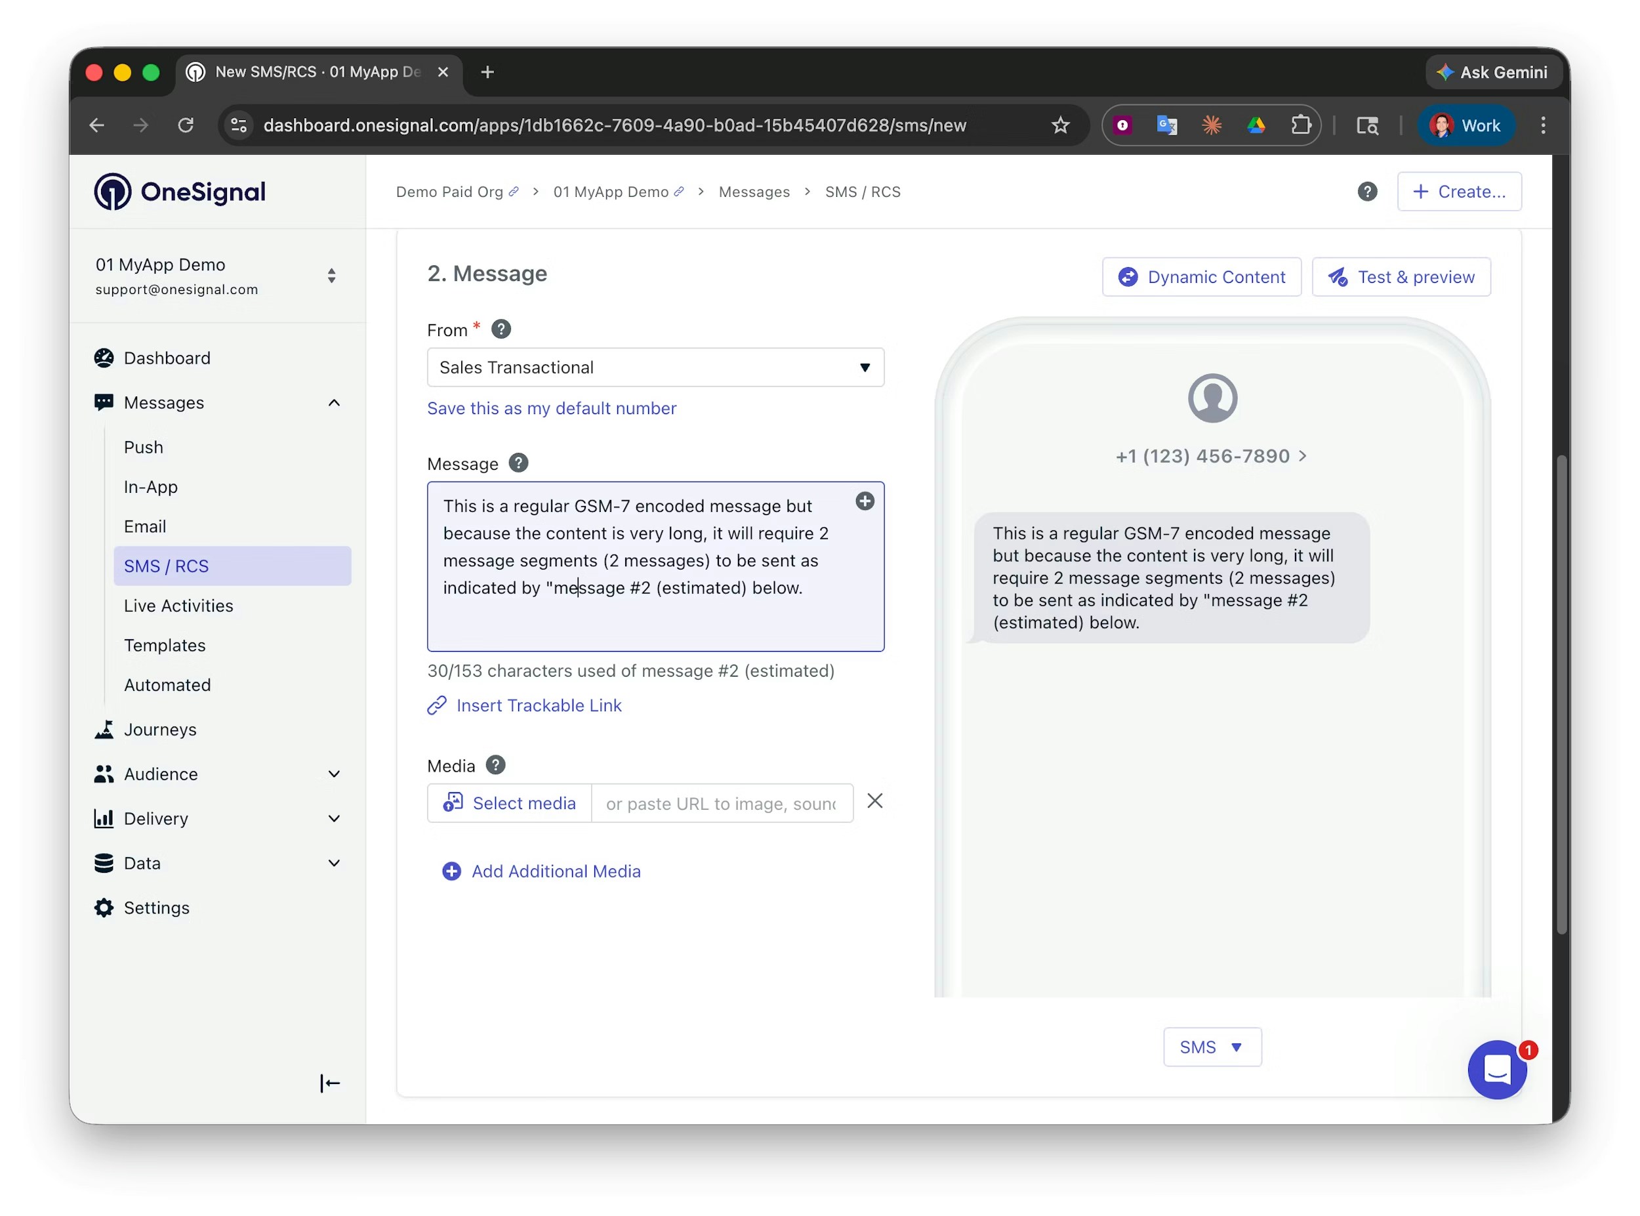The image size is (1640, 1216).
Task: Open Settings gear icon
Action: click(x=104, y=908)
